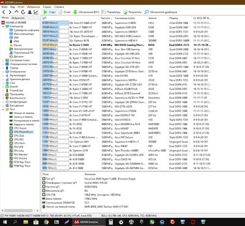Open the Справка menu
Screen dimensions: 245x226
[59, 7]
